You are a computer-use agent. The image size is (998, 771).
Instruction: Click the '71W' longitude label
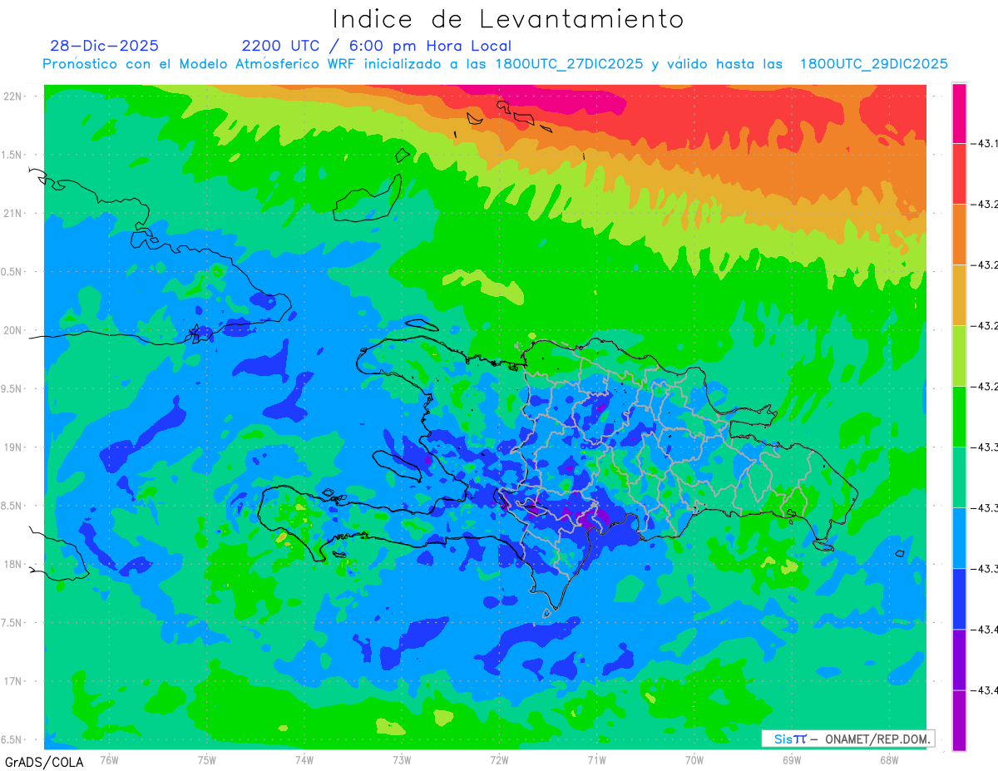[596, 759]
